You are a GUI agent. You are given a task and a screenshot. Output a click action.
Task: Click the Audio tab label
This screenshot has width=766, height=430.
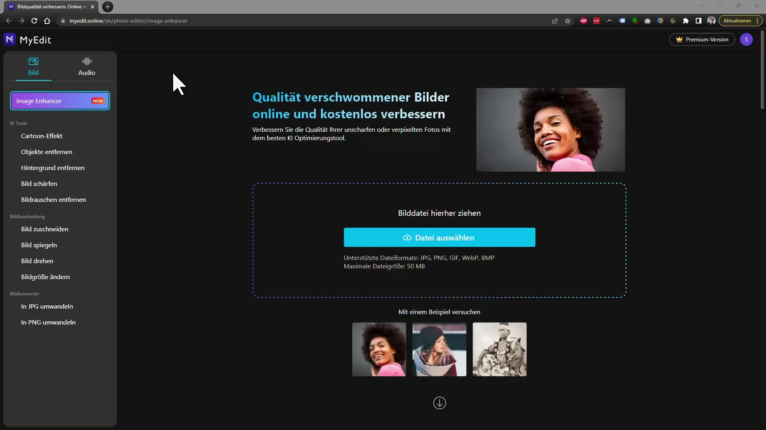(87, 72)
